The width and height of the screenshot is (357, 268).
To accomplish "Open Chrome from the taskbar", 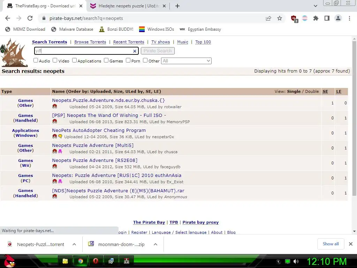I will tap(80, 261).
